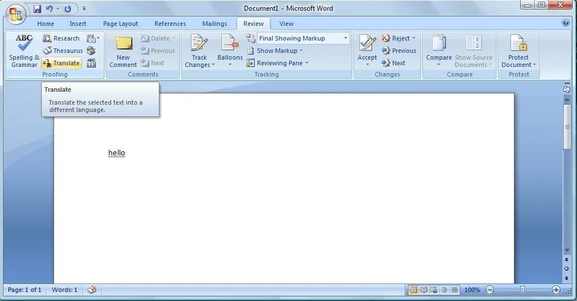The width and height of the screenshot is (577, 301).
Task: Click the Set Language globe icon
Action: click(91, 51)
